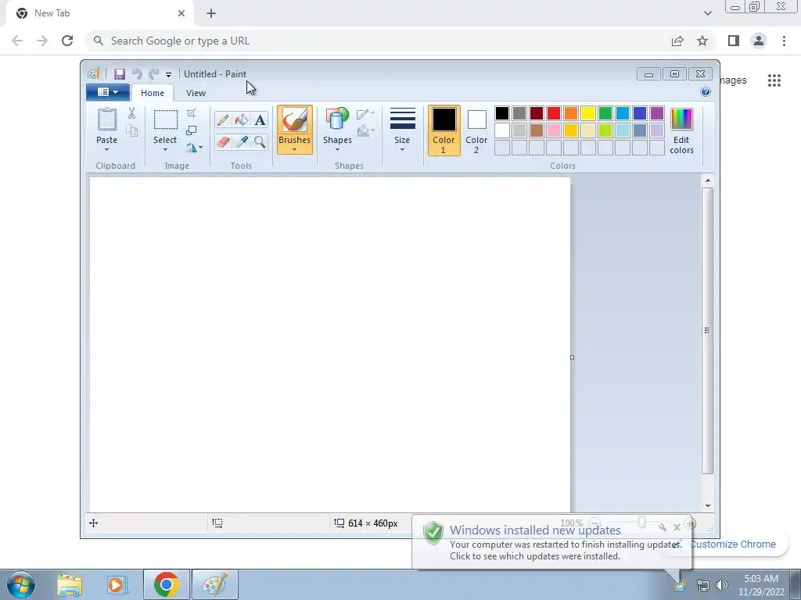This screenshot has height=600, width=801.
Task: Open File Explorer from taskbar
Action: click(70, 585)
